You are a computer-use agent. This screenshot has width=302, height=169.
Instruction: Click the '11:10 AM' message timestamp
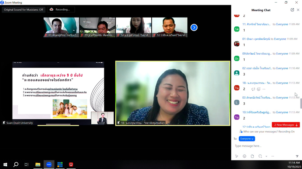294,68
